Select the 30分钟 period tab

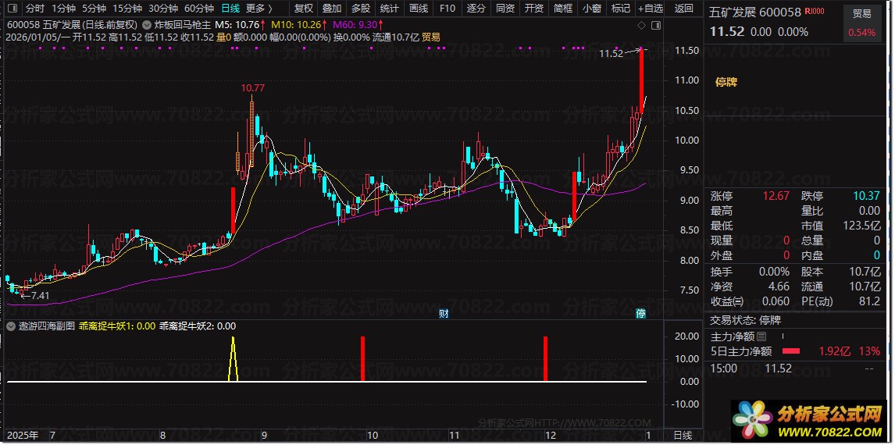click(x=162, y=9)
